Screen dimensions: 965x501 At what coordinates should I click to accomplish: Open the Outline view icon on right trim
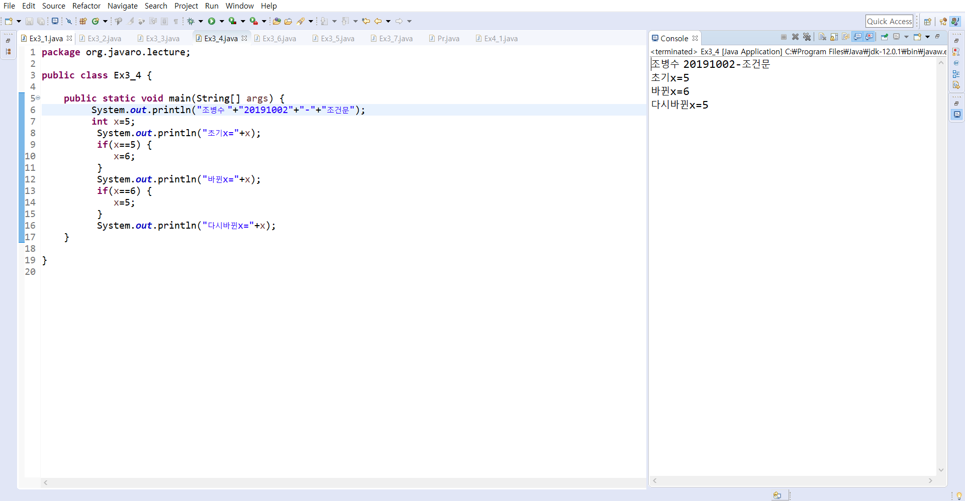(956, 74)
